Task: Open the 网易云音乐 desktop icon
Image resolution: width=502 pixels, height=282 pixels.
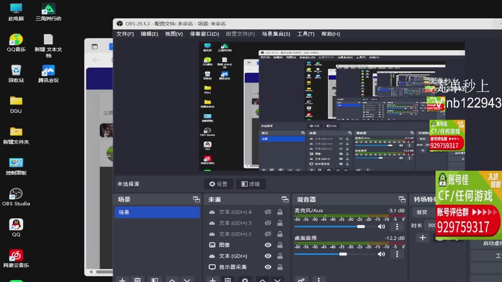Action: 16,258
